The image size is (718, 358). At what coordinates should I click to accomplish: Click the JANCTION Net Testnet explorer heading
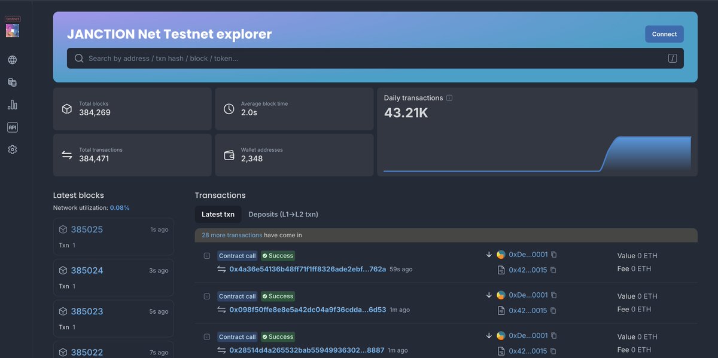coord(169,34)
